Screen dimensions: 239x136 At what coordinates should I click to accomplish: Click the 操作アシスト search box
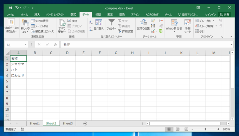point(188,15)
